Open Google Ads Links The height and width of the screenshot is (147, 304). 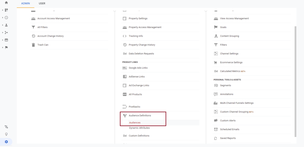[x=138, y=68]
